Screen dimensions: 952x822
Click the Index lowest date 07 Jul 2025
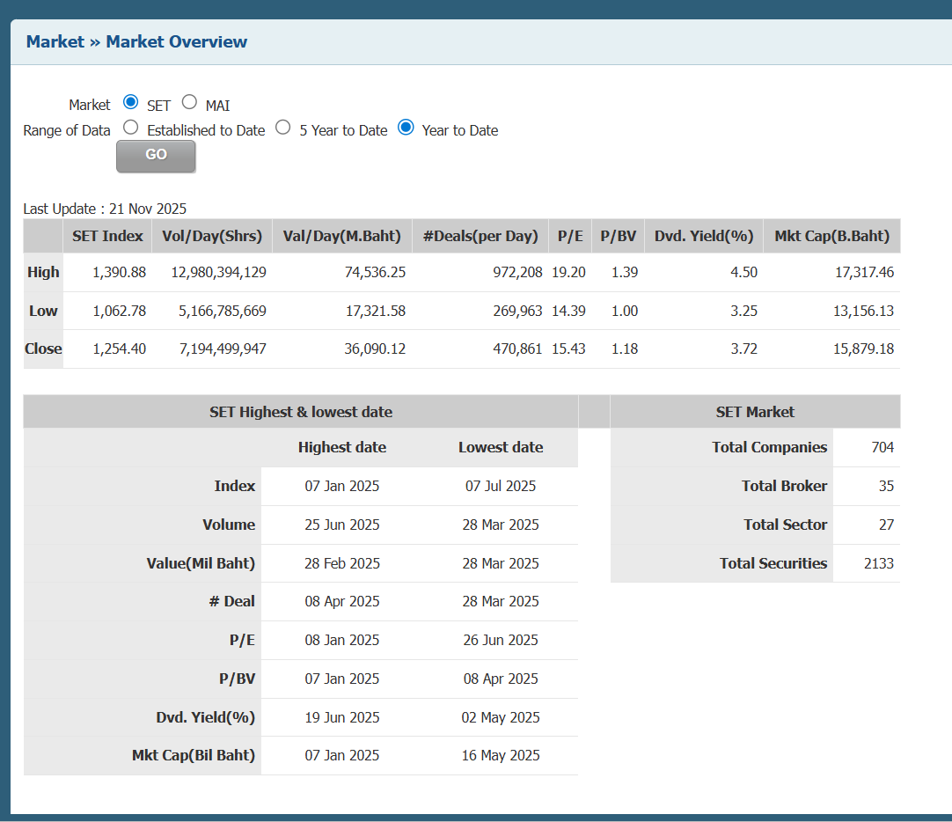pyautogui.click(x=501, y=487)
